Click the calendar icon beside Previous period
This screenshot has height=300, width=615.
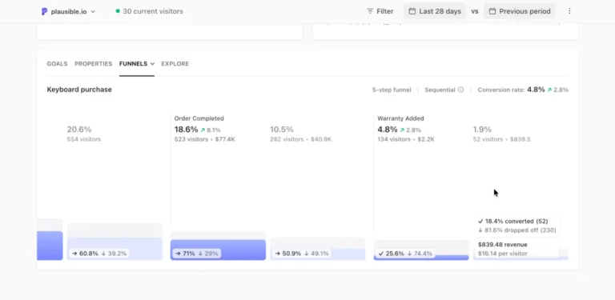tap(492, 11)
